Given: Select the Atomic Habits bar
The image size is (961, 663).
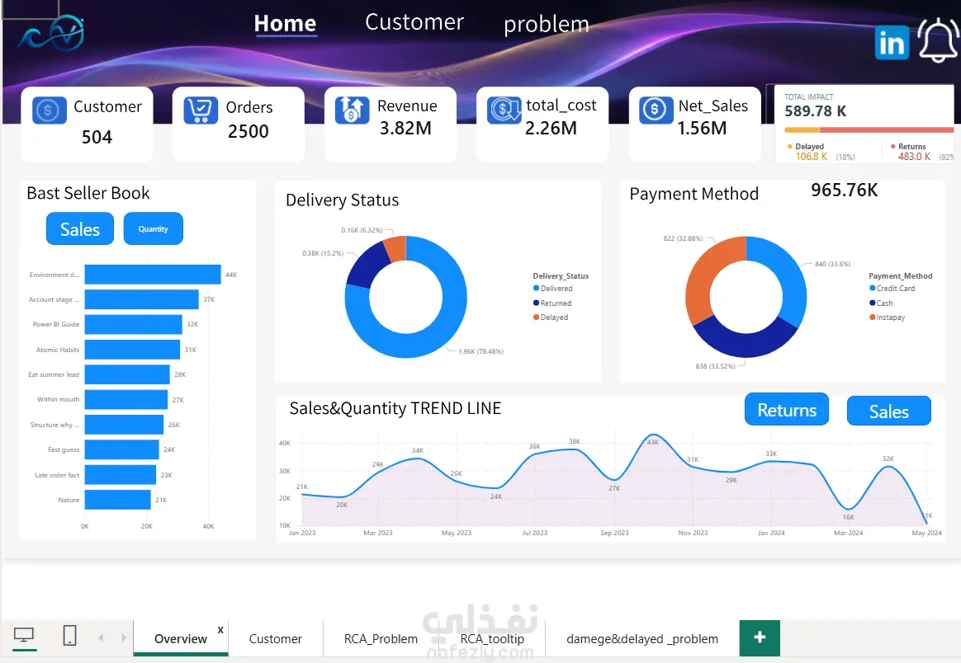Looking at the screenshot, I should point(132,350).
